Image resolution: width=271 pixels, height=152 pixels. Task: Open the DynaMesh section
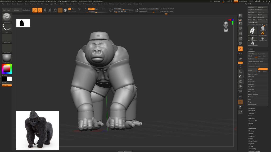[251, 87]
